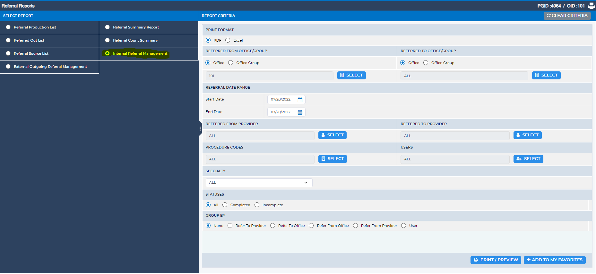This screenshot has height=274, width=596.
Task: Select Office Group under Referred To
Action: 426,63
